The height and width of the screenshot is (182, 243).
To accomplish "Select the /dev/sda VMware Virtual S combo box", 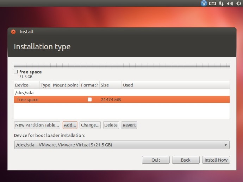I will [x=122, y=145].
